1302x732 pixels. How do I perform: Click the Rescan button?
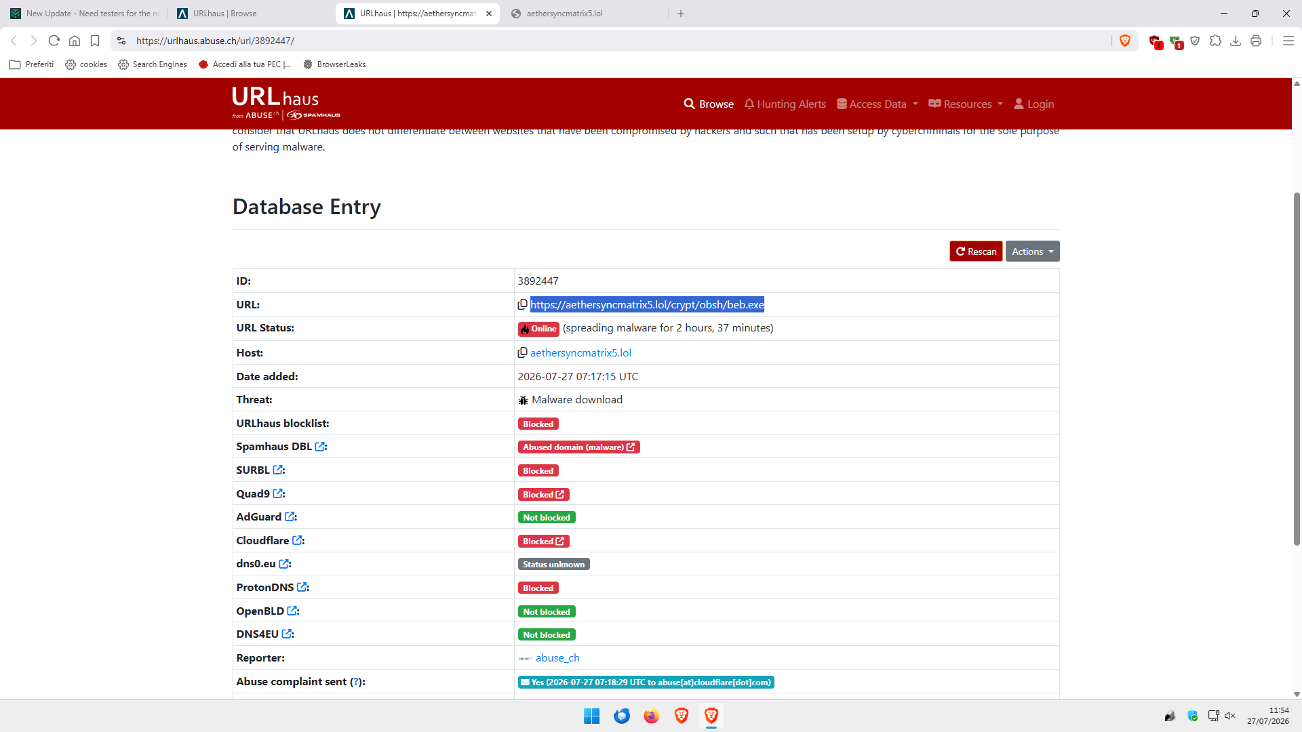976,251
